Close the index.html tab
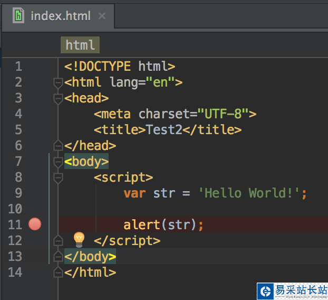Image resolution: width=328 pixels, height=300 pixels. [102, 16]
